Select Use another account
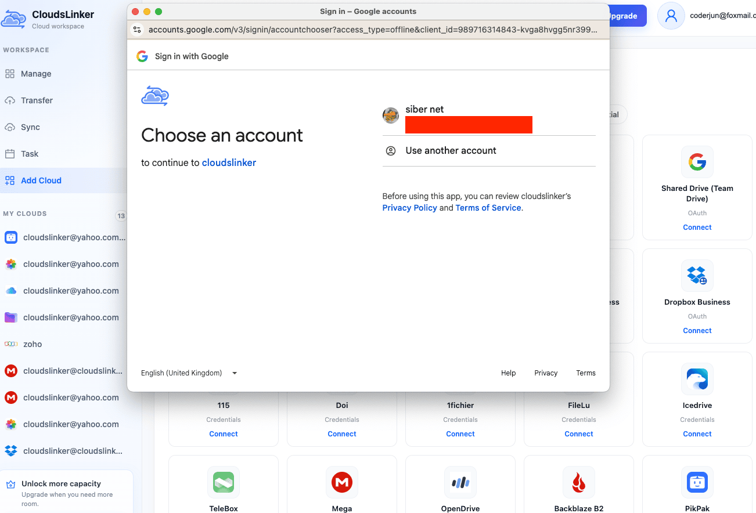Screen dimensions: 756x513 (489, 151)
